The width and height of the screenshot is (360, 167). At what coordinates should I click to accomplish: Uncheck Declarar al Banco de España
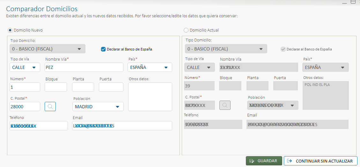click(103, 49)
